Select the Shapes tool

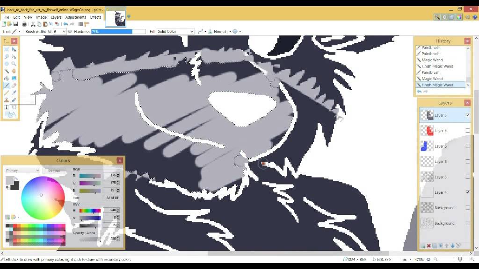(10, 115)
